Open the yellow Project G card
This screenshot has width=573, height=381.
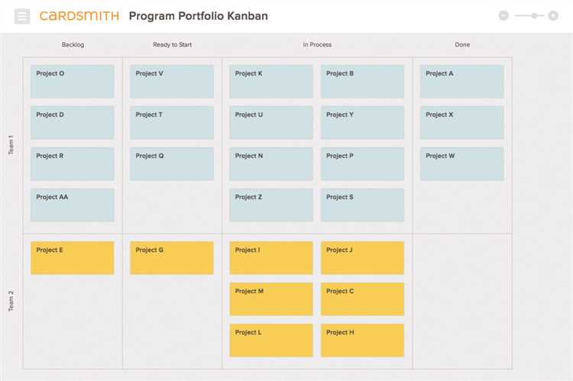[x=172, y=258]
